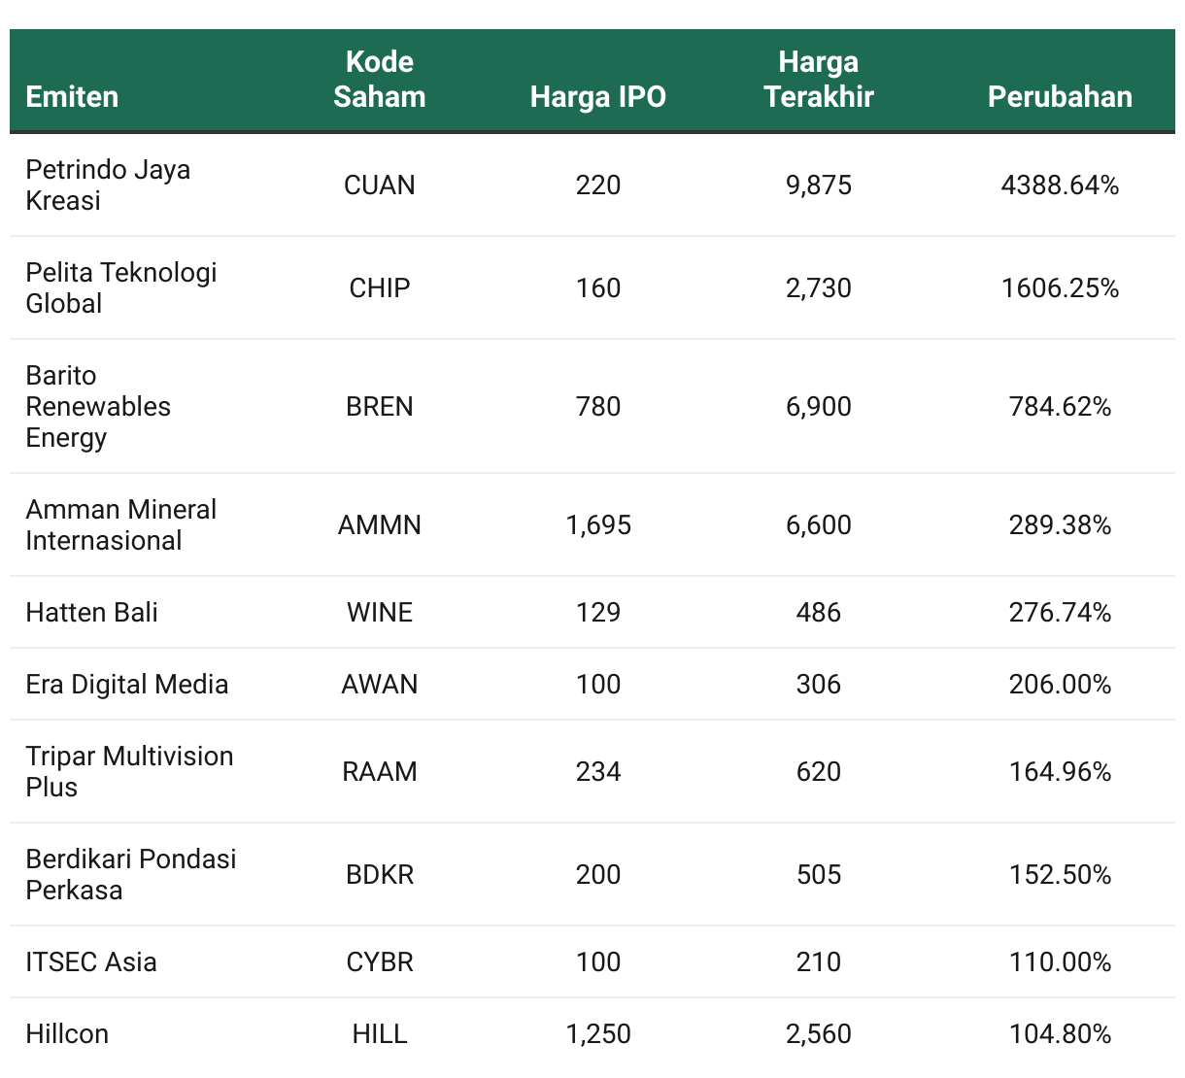Image resolution: width=1185 pixels, height=1078 pixels.
Task: Click the 2,730 last price value
Action: click(x=818, y=287)
